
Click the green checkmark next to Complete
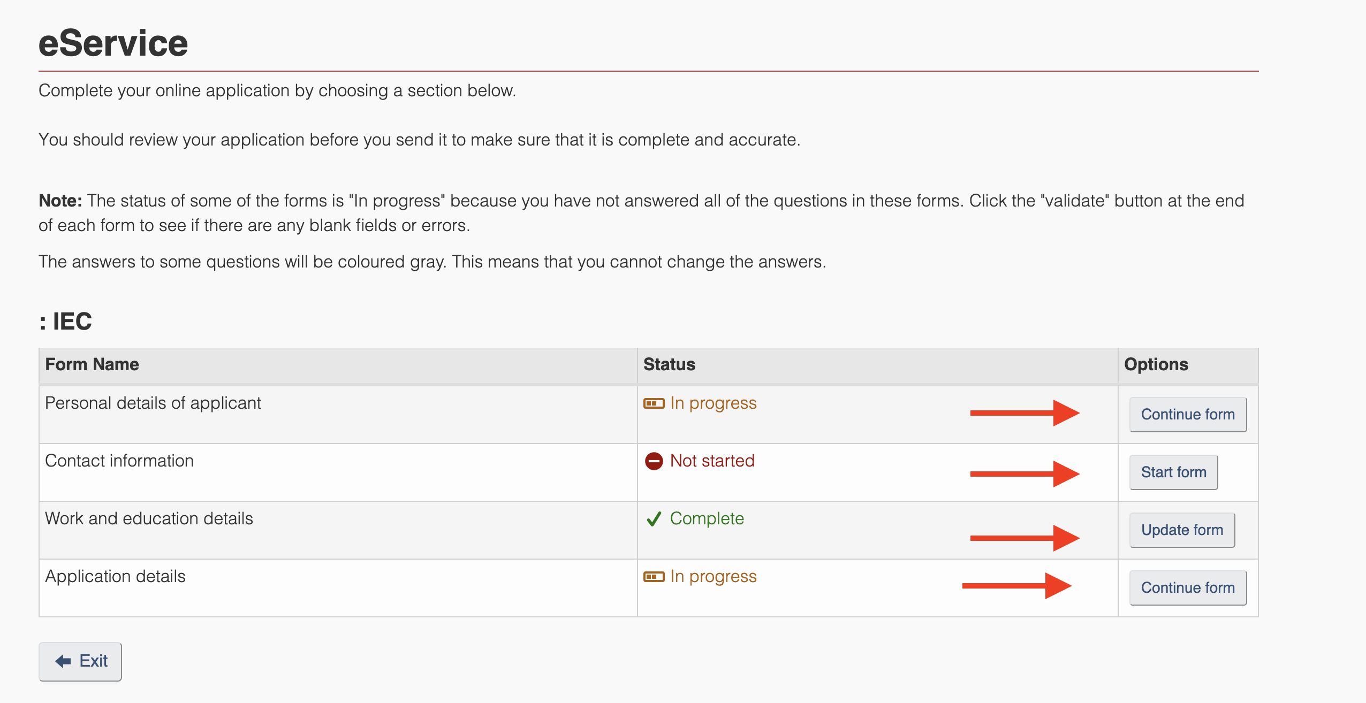654,518
